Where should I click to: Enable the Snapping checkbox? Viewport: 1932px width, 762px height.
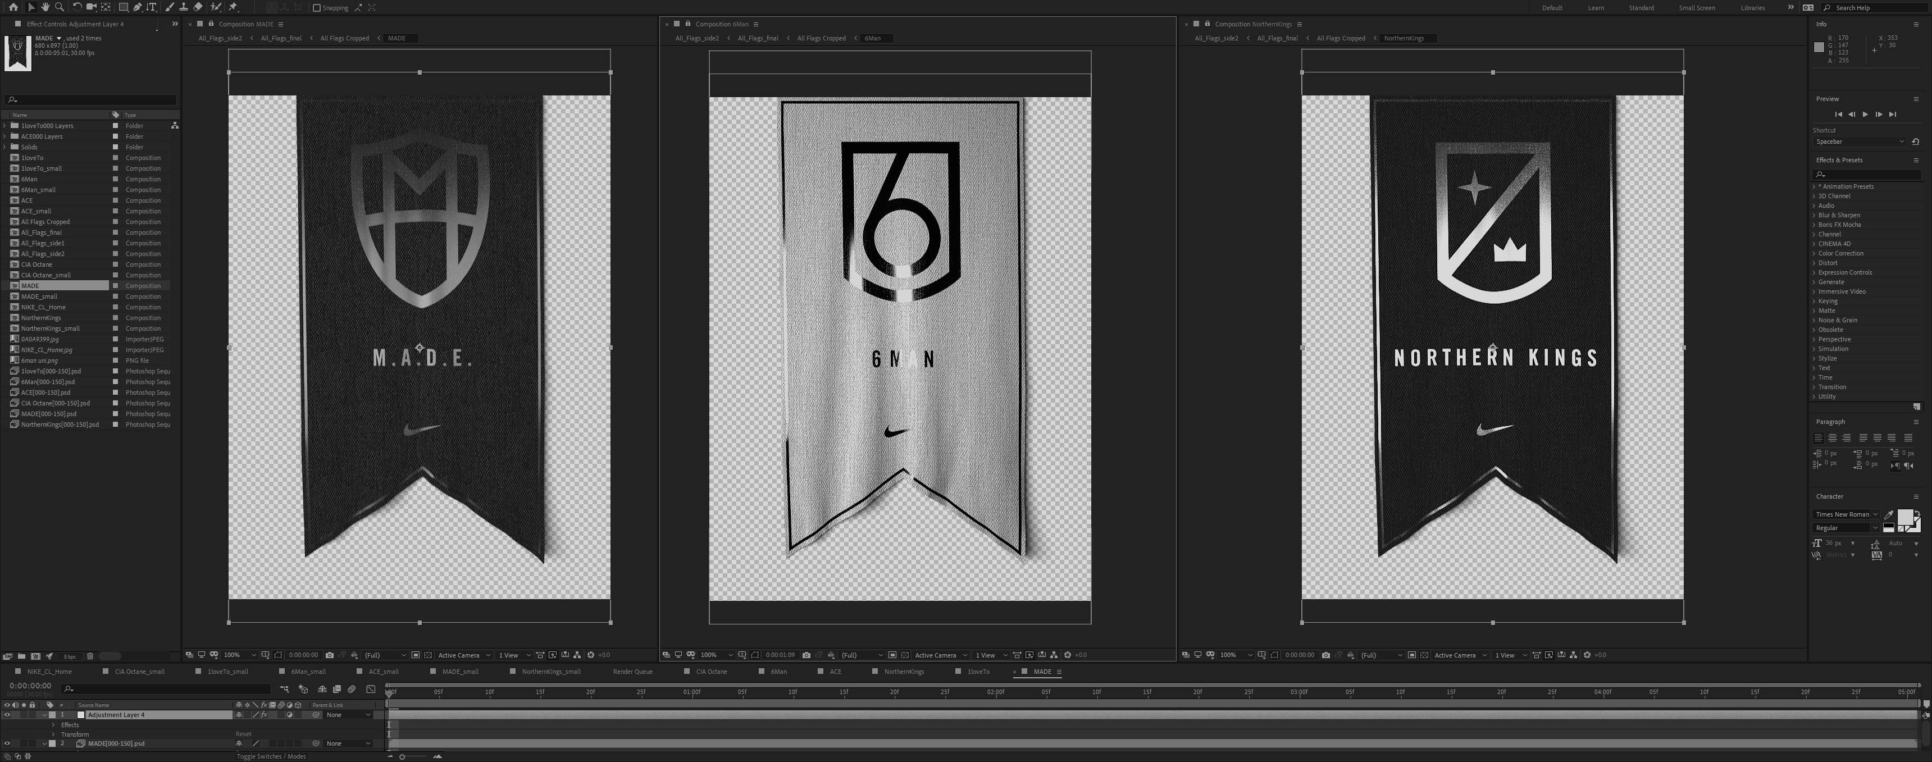317,7
